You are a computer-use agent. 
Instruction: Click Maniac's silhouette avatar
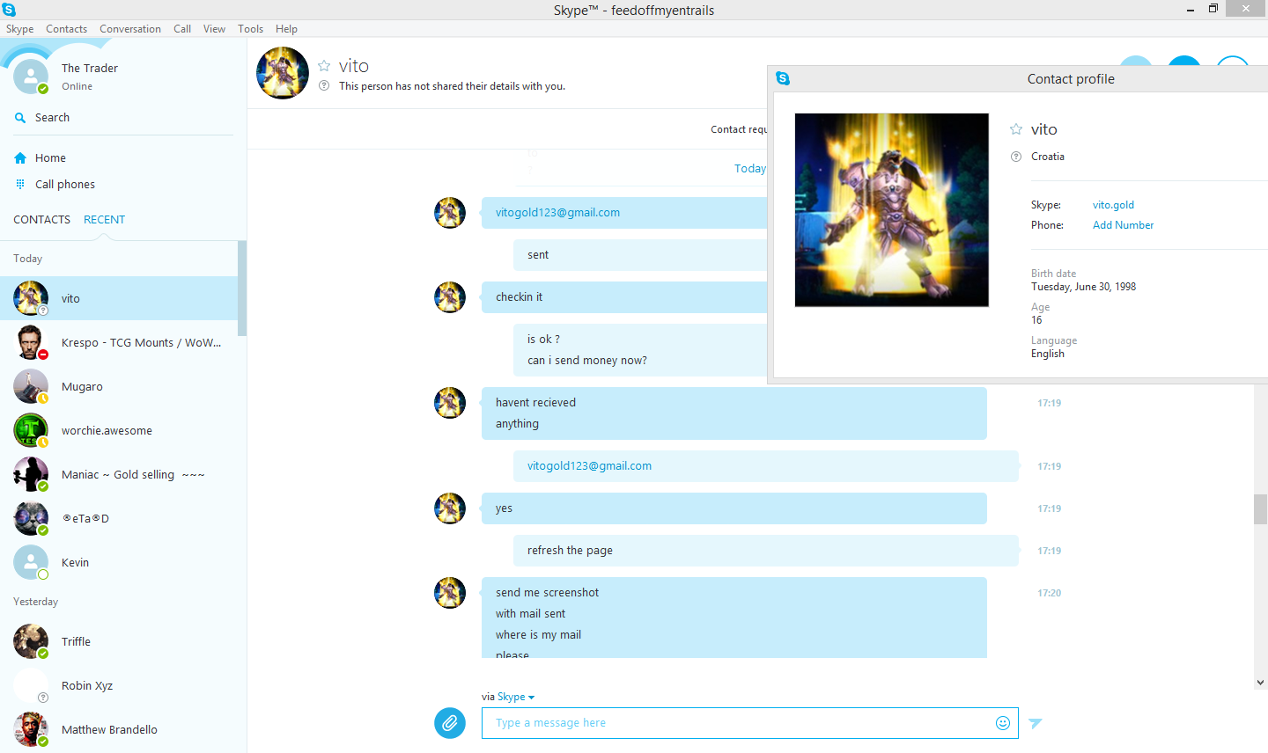[31, 474]
